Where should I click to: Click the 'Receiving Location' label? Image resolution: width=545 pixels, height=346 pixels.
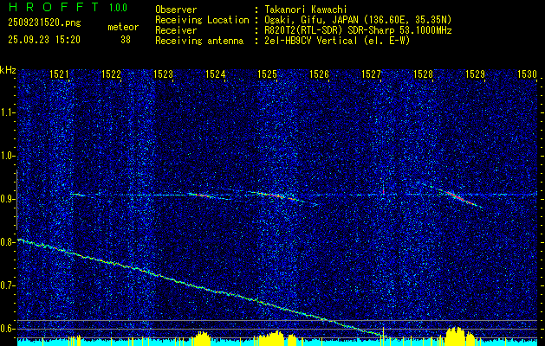(202, 20)
